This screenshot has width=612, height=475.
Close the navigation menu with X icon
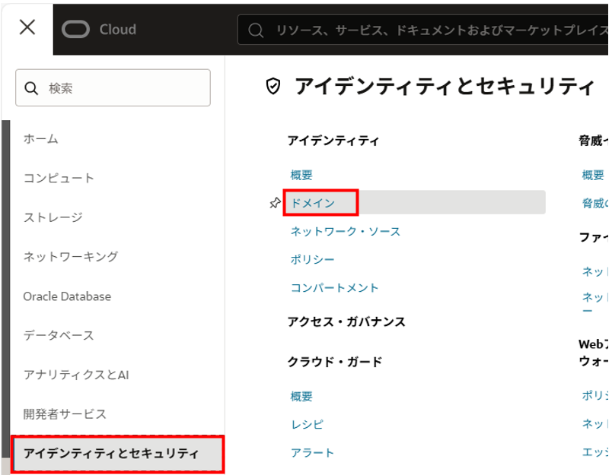tap(27, 28)
